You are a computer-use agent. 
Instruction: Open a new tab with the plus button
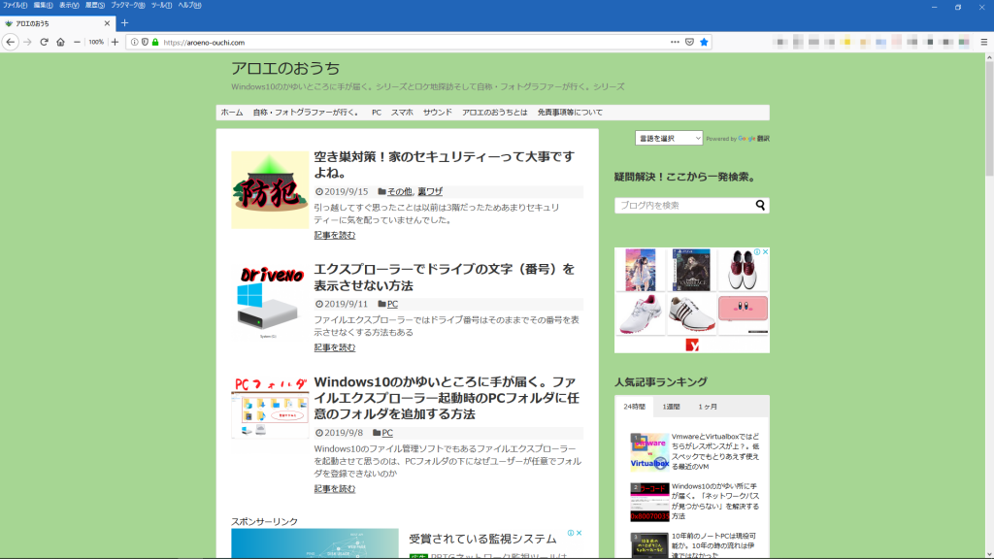coord(124,22)
